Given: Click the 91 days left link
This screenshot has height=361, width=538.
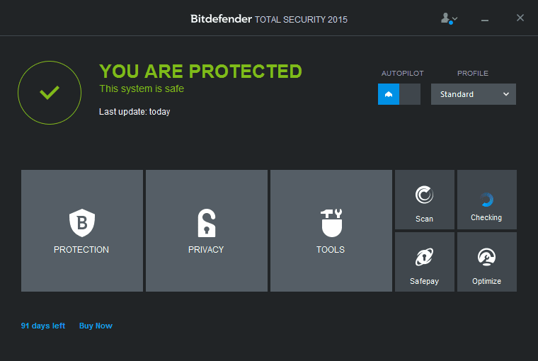Looking at the screenshot, I should point(43,326).
